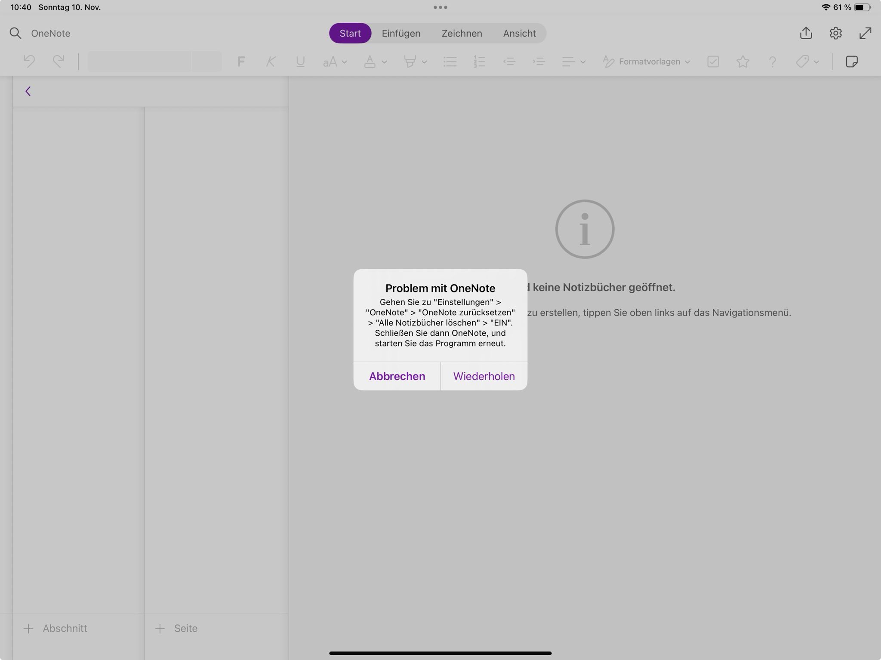Click the fullscreen expand arrows icon
881x660 pixels.
(x=865, y=33)
